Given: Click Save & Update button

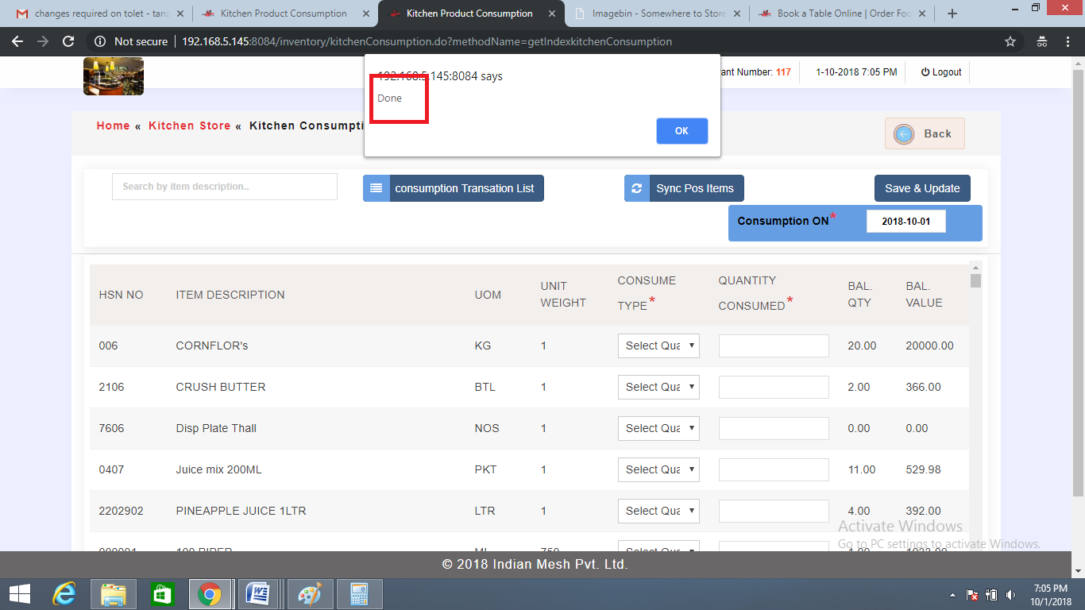Looking at the screenshot, I should [x=922, y=188].
